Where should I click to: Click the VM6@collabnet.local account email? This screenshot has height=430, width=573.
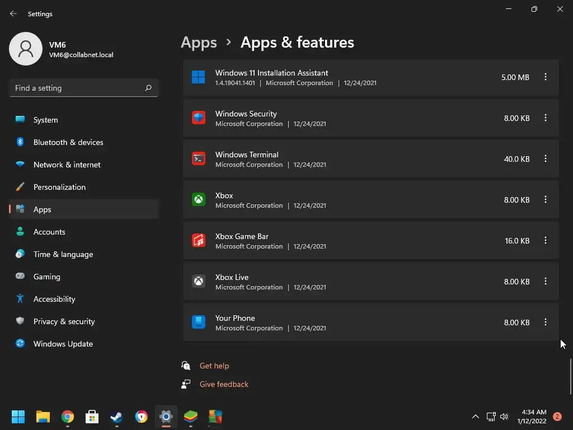[81, 55]
